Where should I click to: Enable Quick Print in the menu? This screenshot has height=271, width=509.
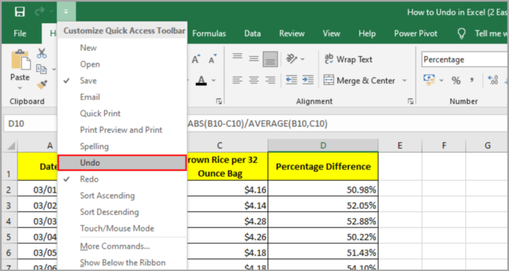click(122, 113)
